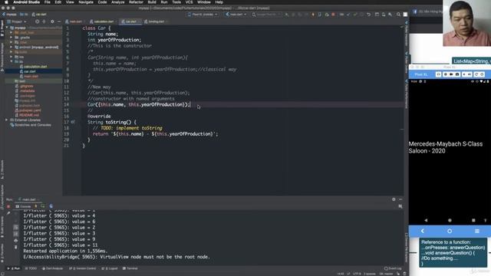Open the TODO tool window
The width and height of the screenshot is (491, 276).
pos(31,268)
